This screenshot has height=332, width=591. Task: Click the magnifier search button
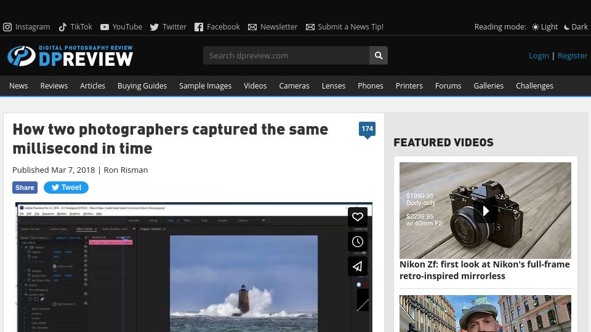pyautogui.click(x=379, y=55)
